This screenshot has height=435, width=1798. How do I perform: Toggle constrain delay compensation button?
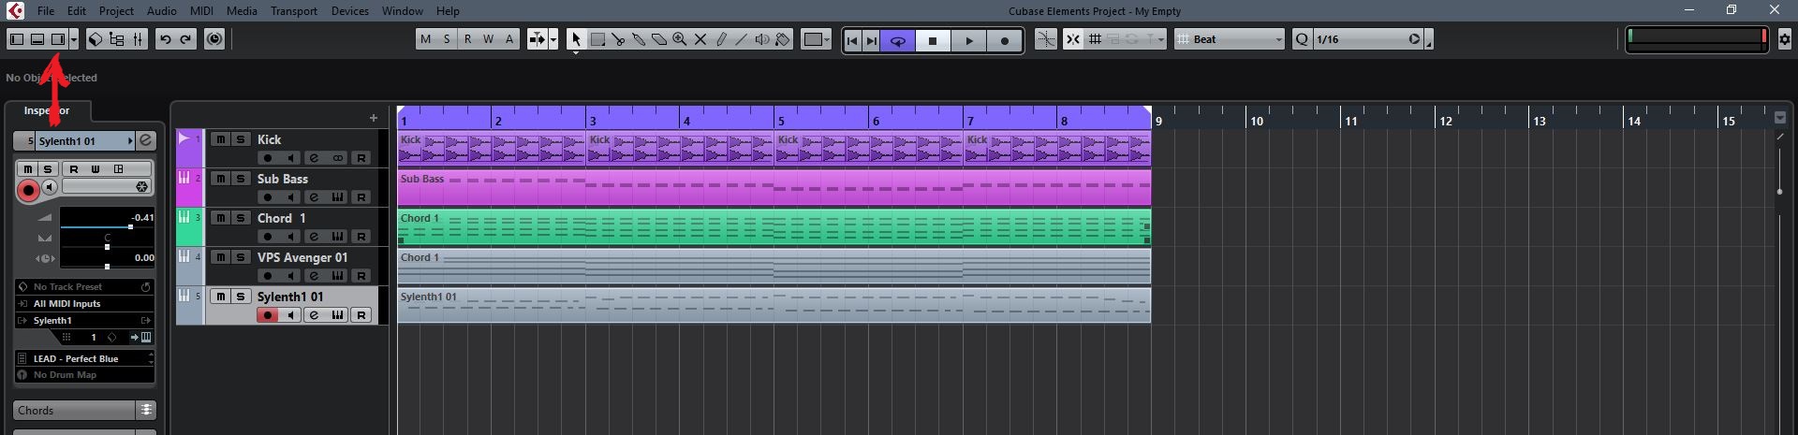tap(214, 39)
